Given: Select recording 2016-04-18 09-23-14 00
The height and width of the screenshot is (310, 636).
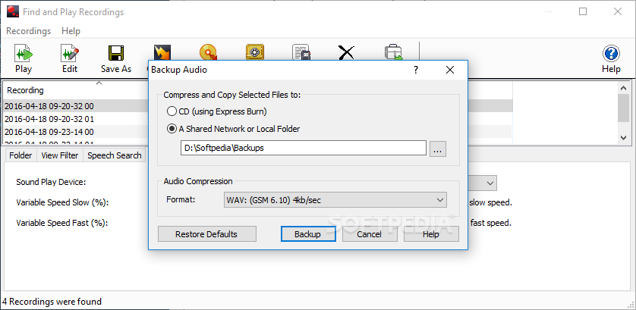Looking at the screenshot, I should (49, 132).
